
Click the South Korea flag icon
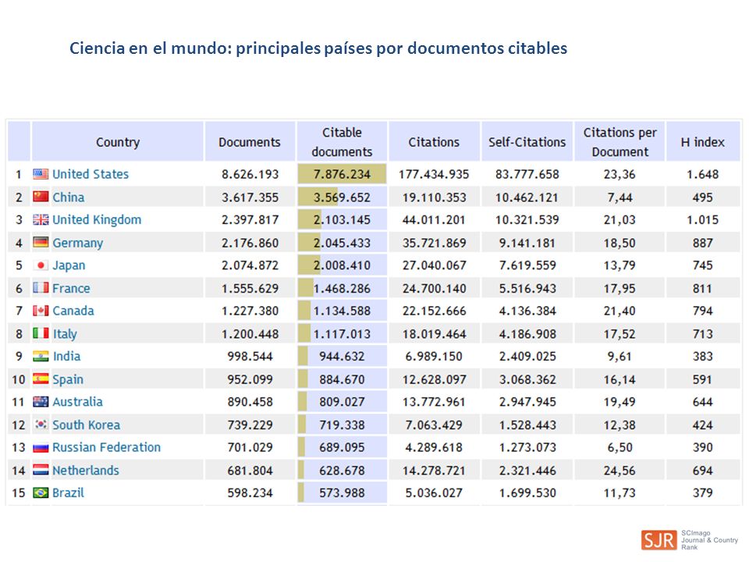[41, 424]
